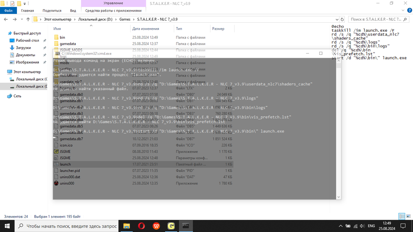The image size is (413, 232).
Task: Open the Вид ribbon tab
Action: [x=73, y=11]
